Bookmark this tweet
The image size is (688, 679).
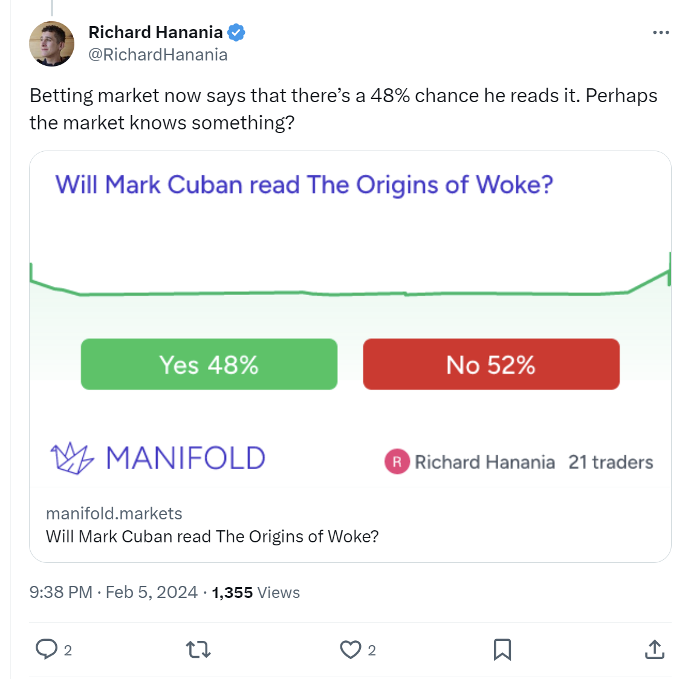[502, 649]
